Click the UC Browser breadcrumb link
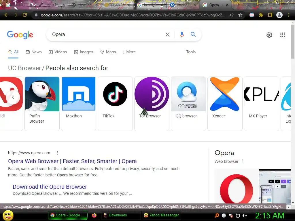 (24, 68)
